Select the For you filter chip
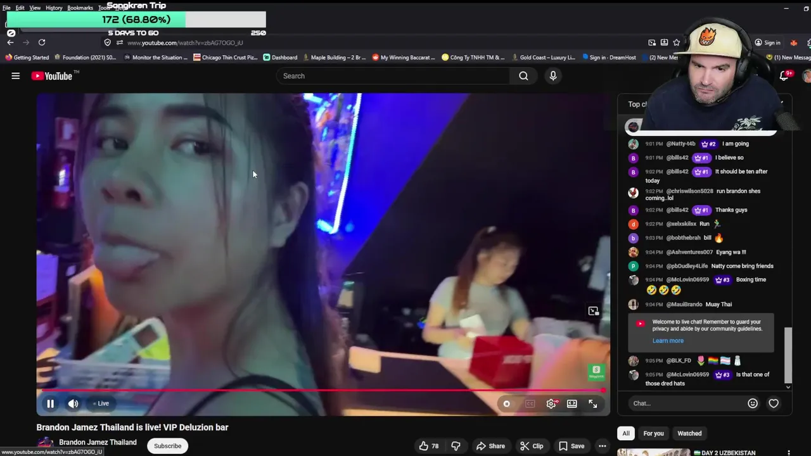Viewport: 811px width, 456px height. point(653,433)
